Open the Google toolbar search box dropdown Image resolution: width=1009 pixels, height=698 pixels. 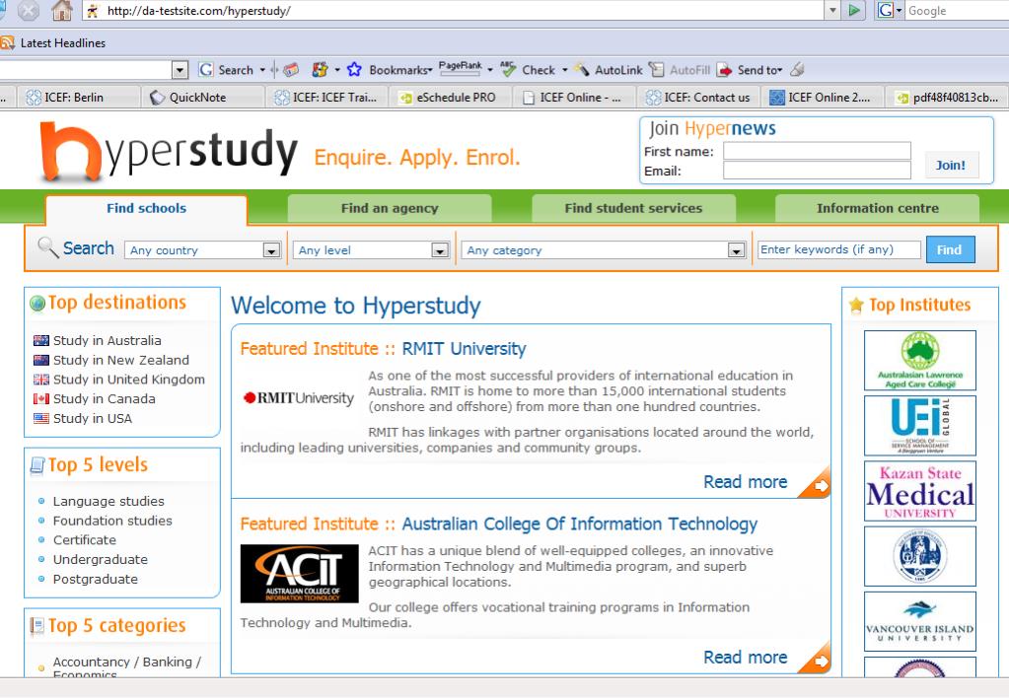180,69
